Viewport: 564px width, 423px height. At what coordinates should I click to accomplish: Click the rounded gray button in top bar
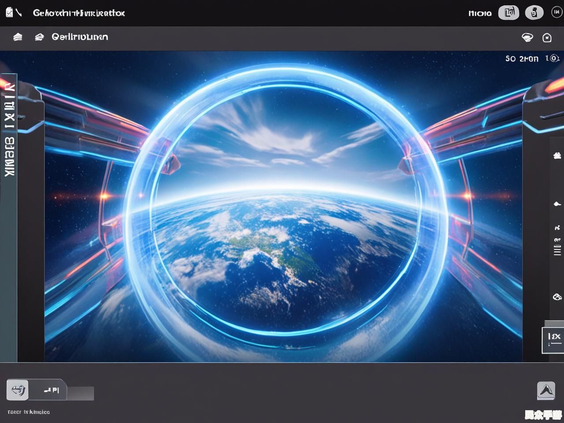(x=509, y=13)
